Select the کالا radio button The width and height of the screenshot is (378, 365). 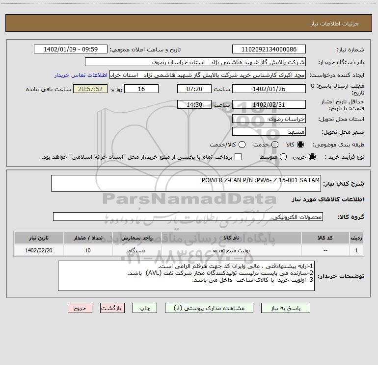(x=300, y=145)
